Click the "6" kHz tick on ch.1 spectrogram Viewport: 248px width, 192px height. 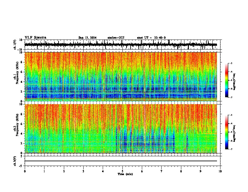pyautogui.click(x=22, y=72)
